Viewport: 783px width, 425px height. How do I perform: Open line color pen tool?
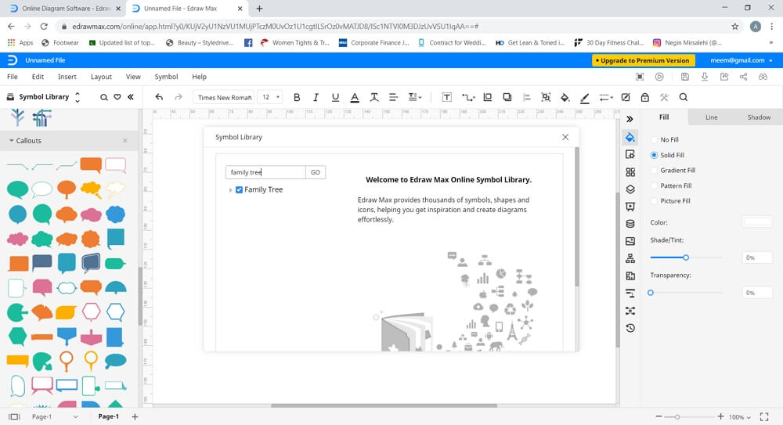(584, 97)
